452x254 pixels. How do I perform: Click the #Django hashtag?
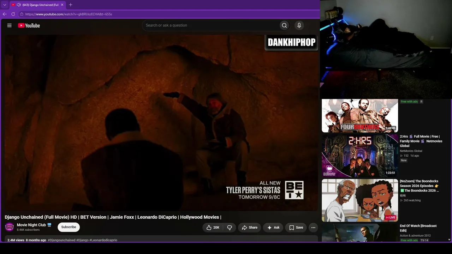coord(83,240)
